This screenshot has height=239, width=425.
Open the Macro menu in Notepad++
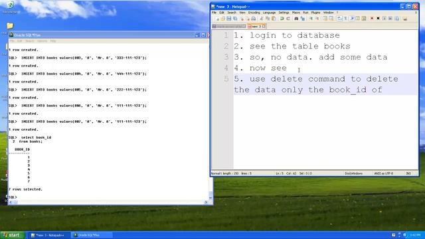296,13
